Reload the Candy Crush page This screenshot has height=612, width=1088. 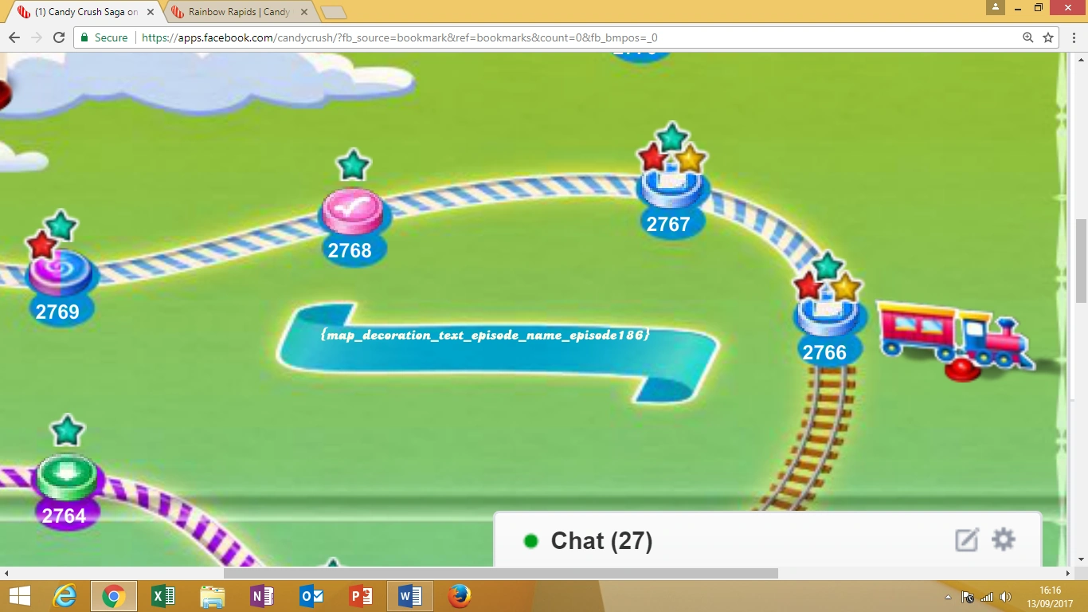point(59,37)
